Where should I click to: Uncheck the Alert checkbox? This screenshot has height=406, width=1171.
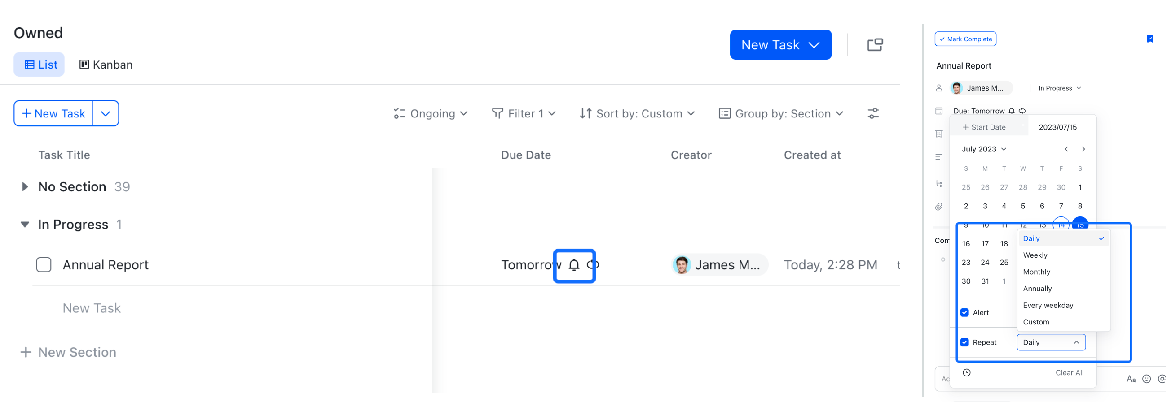tap(965, 313)
